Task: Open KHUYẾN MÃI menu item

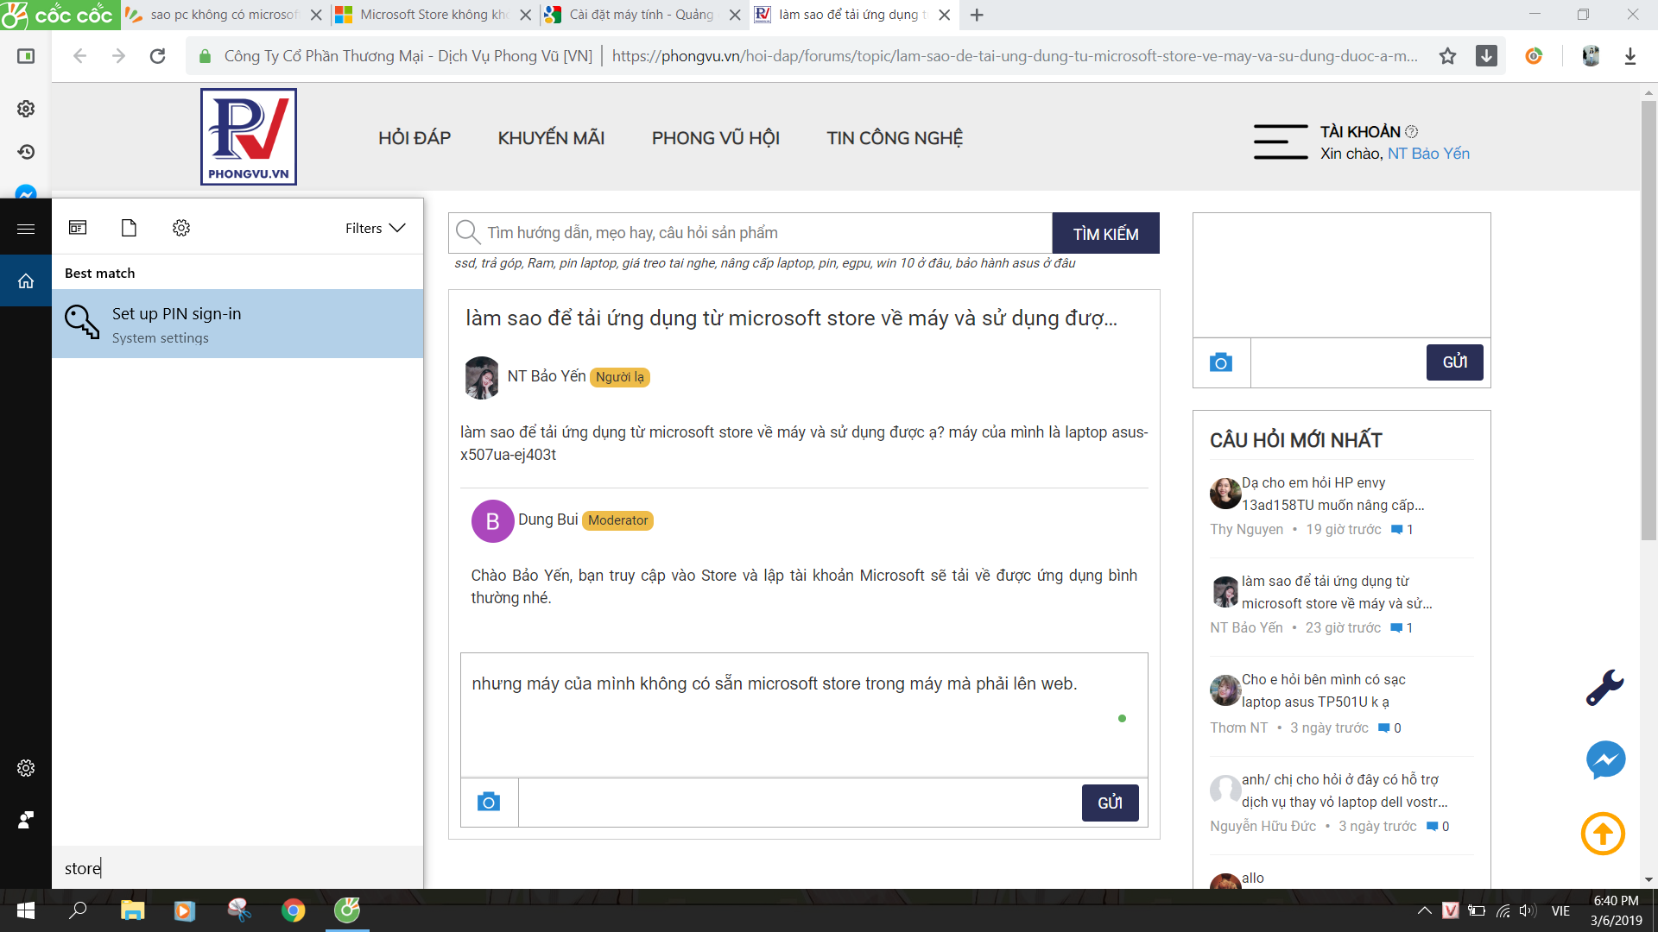Action: pyautogui.click(x=551, y=138)
